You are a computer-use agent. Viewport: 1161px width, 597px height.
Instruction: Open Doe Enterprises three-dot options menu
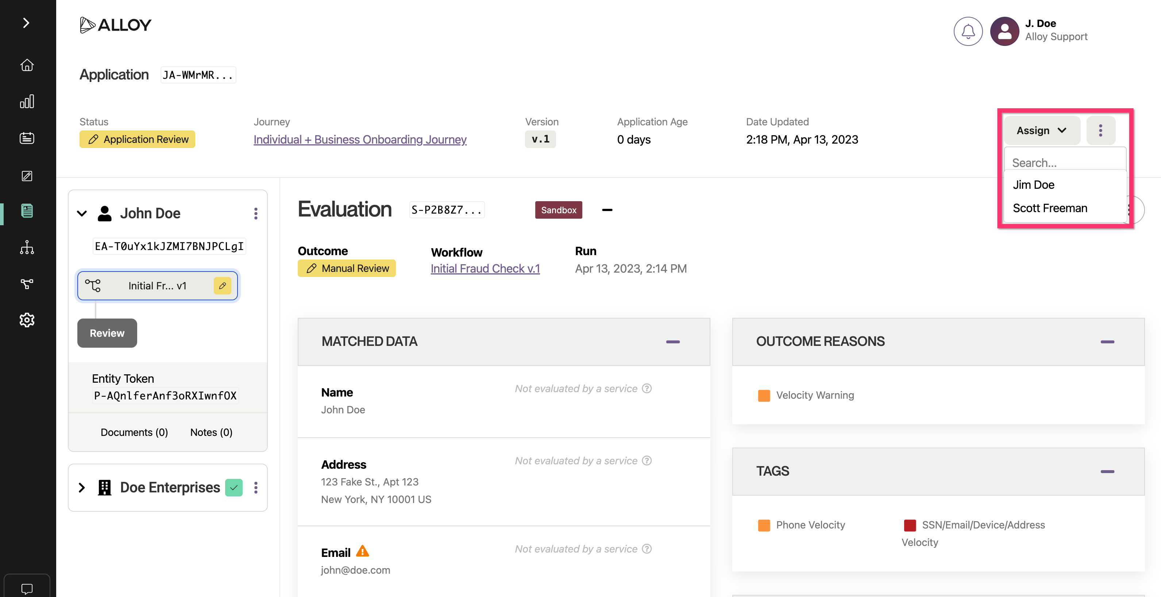(256, 488)
